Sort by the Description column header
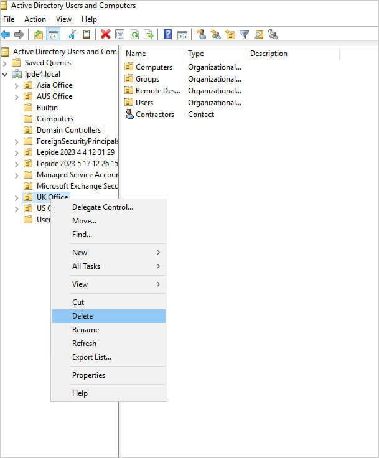Screen dimensions: 379x458 [x=292, y=54]
